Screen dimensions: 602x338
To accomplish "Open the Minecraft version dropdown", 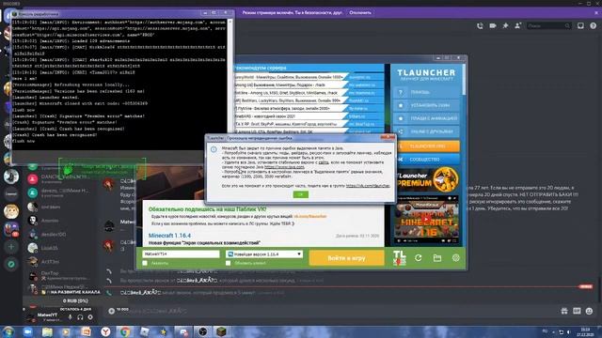I will click(264, 254).
